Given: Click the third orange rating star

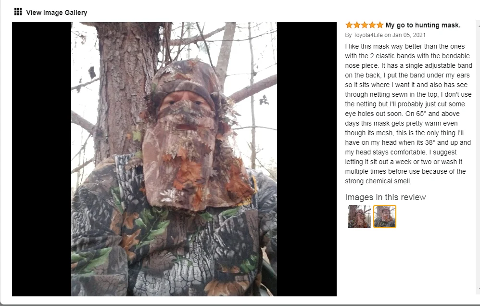Looking at the screenshot, I should [x=364, y=25].
